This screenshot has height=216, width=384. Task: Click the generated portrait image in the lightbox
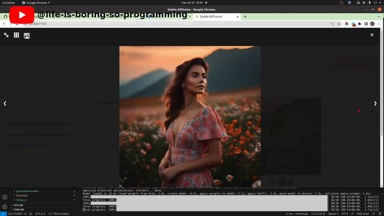point(190,116)
